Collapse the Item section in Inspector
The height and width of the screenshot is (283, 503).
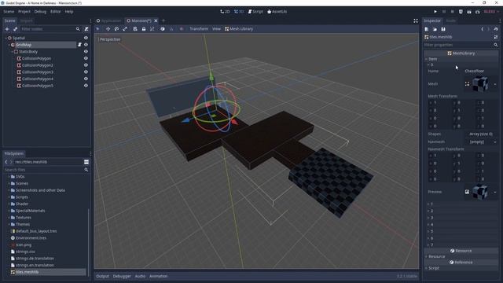[426, 59]
